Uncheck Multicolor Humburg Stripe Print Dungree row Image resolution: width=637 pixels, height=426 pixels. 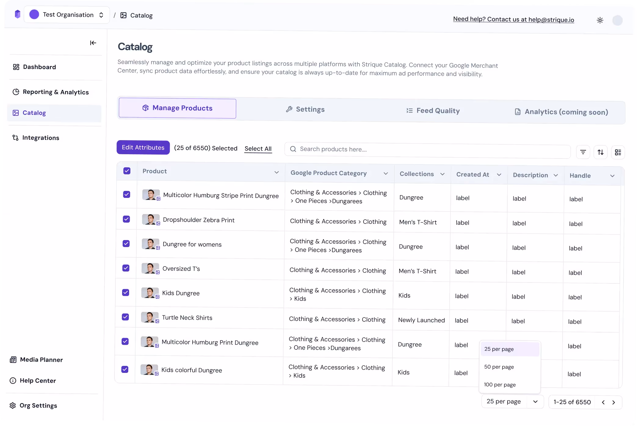(x=127, y=195)
